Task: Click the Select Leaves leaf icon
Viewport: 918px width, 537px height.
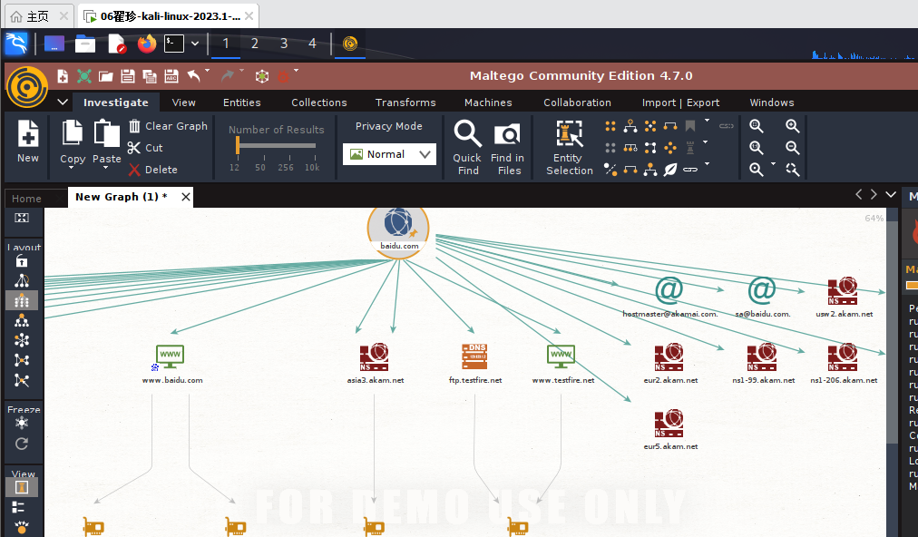Action: tap(670, 170)
